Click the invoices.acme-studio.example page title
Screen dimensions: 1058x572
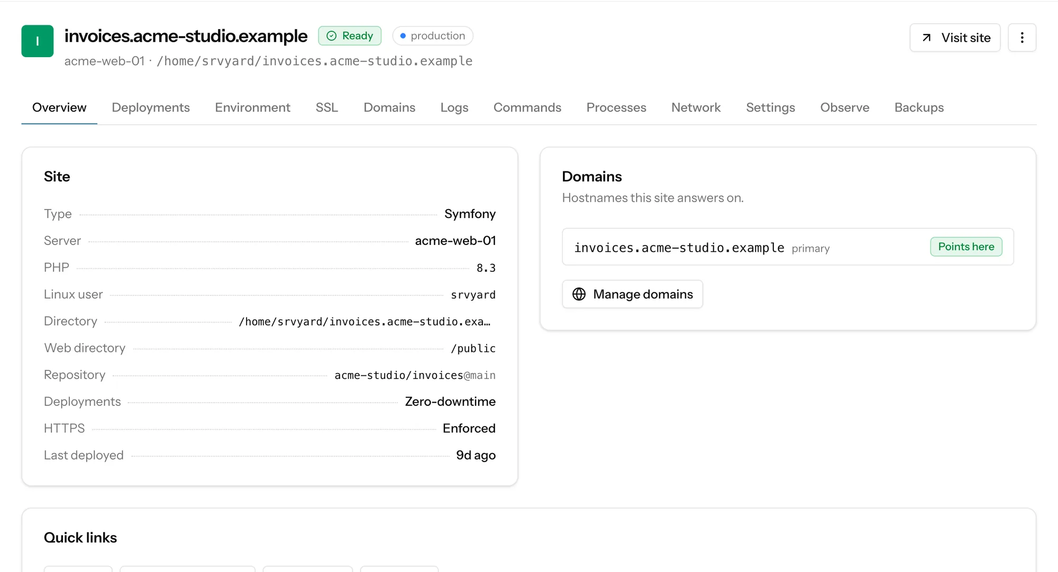click(x=186, y=36)
